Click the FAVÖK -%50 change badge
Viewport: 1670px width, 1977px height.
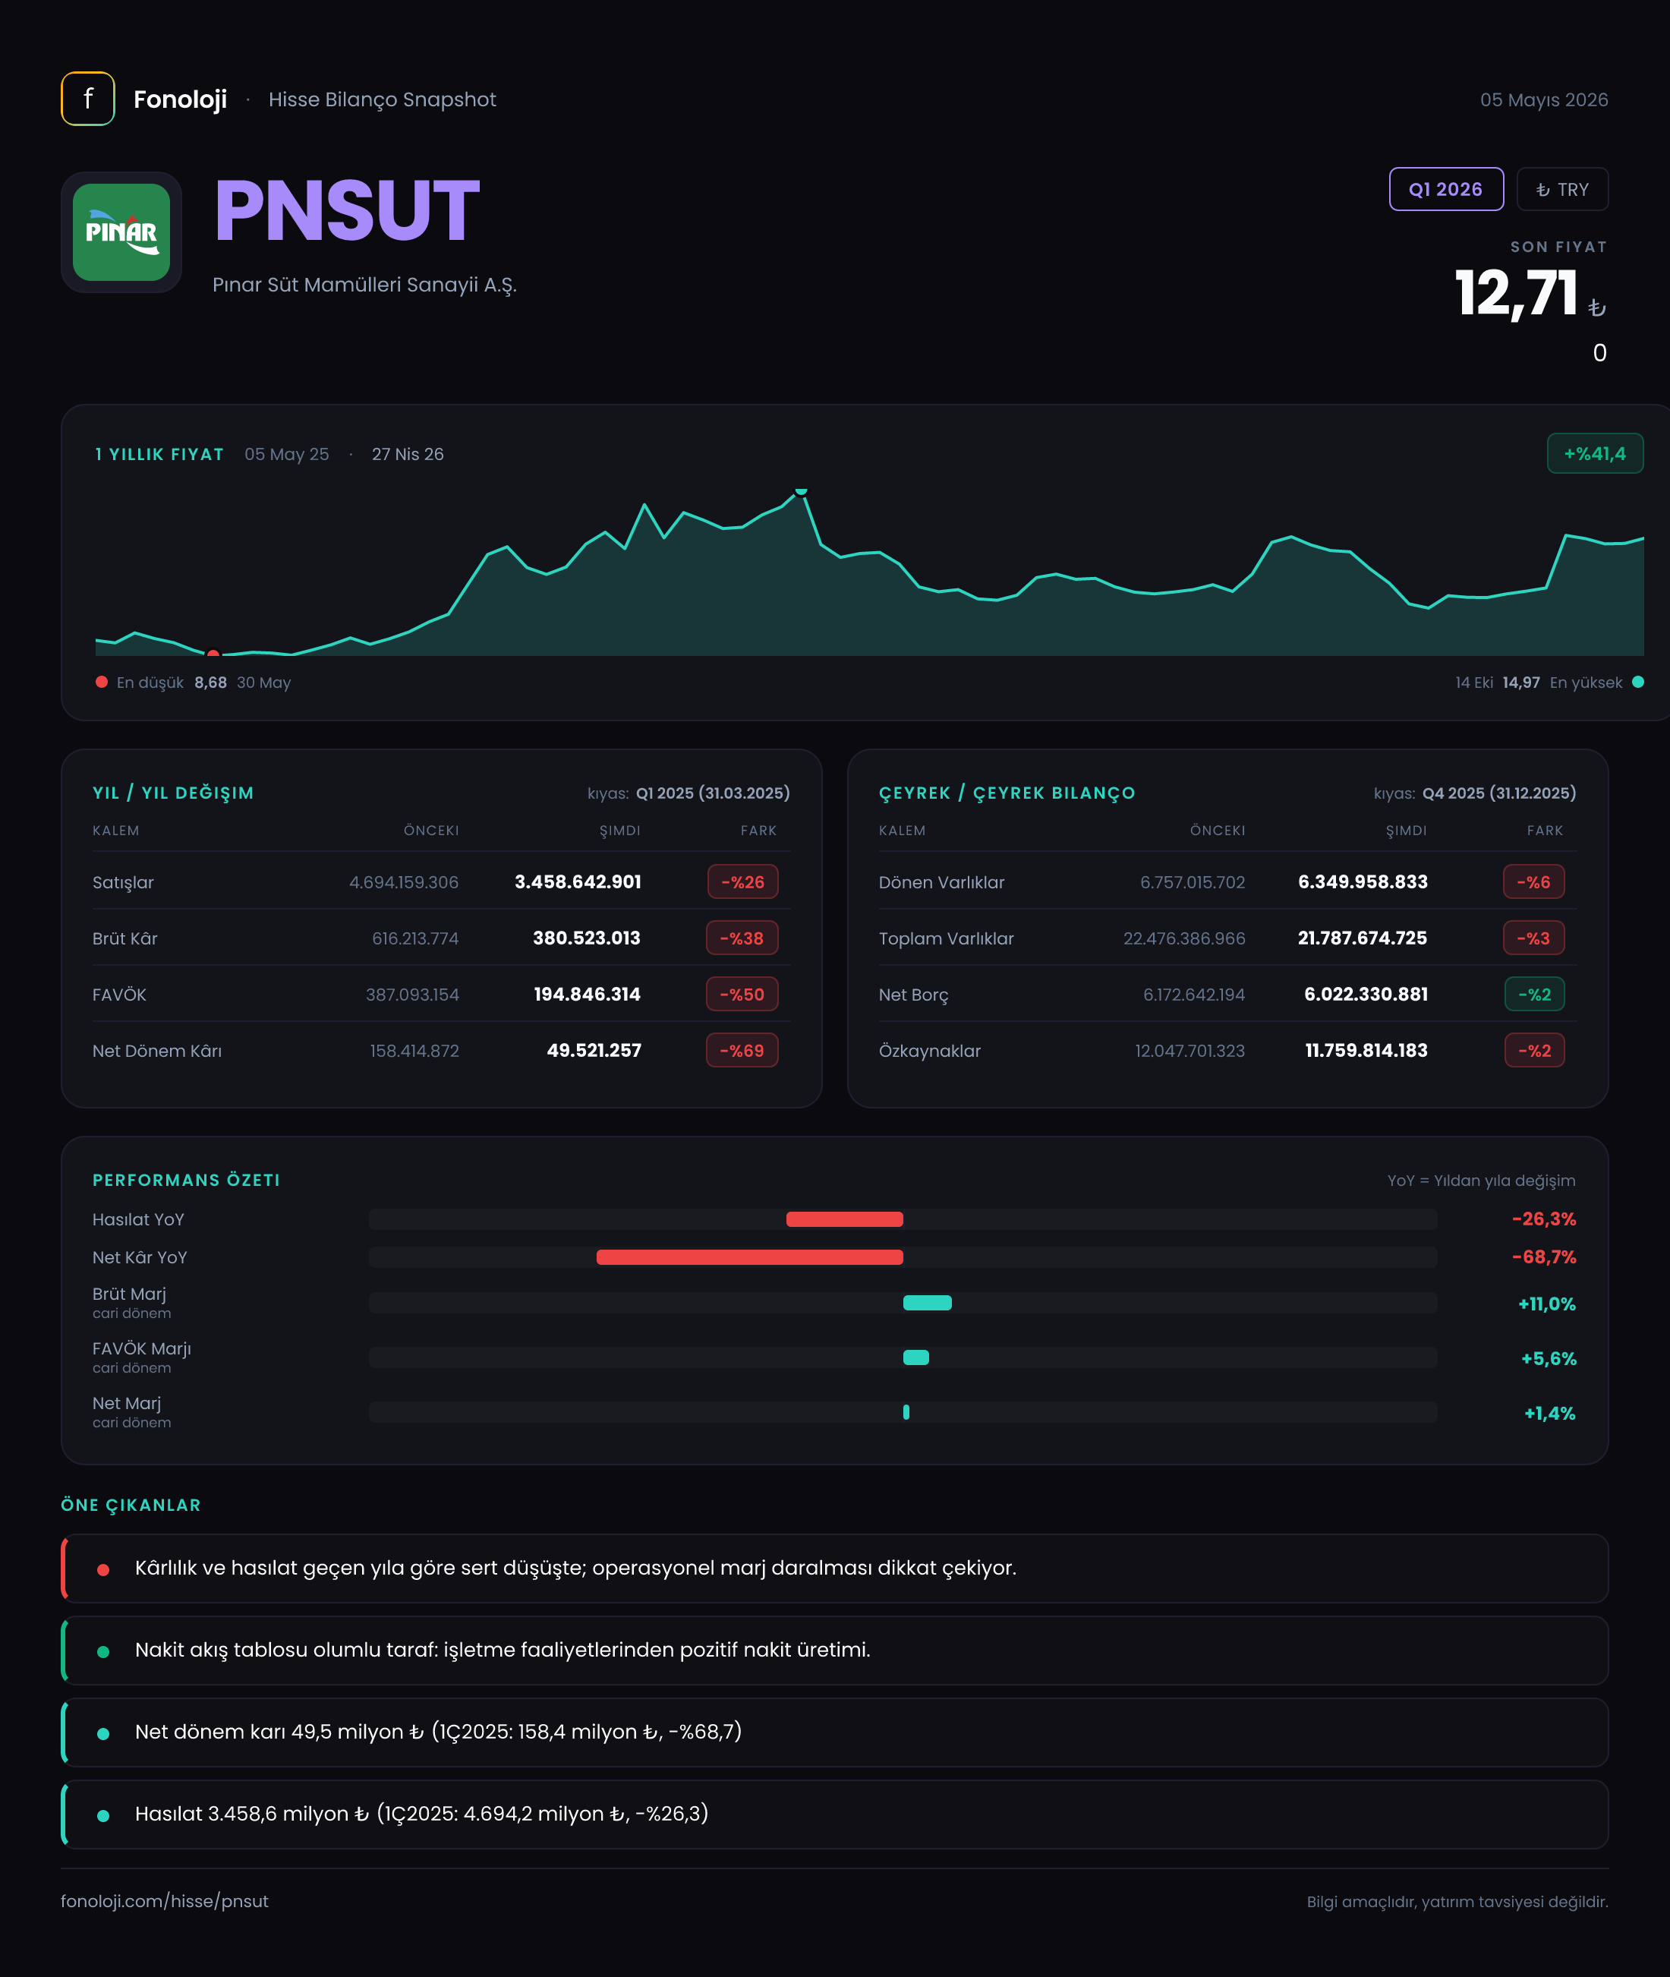742,994
